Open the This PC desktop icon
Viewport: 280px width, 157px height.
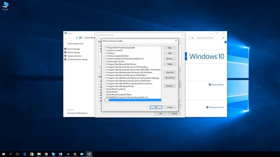[x=5, y=6]
